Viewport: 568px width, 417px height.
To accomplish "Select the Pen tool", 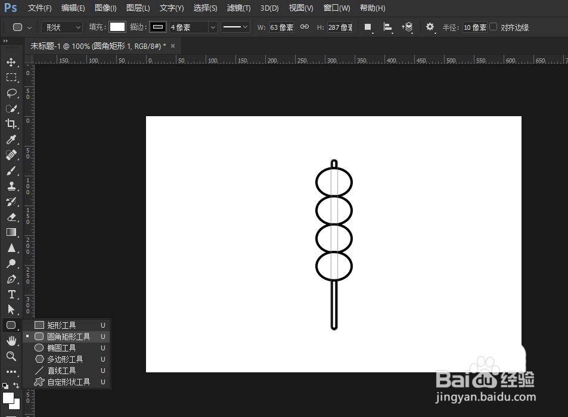I will [11, 279].
